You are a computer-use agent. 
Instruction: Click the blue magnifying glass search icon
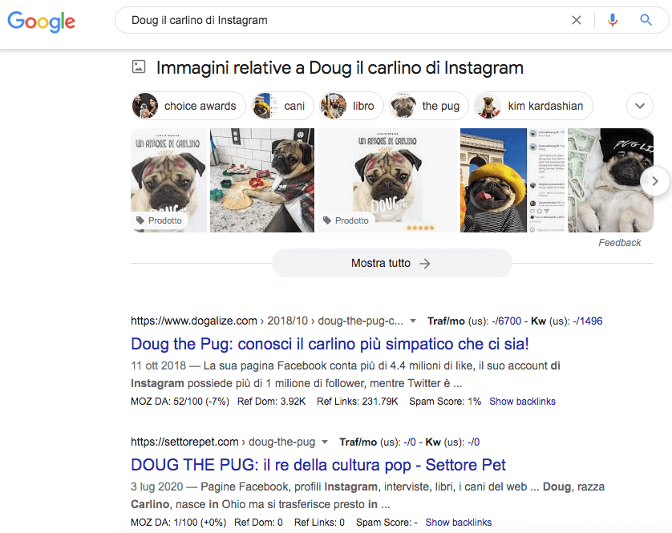[646, 20]
